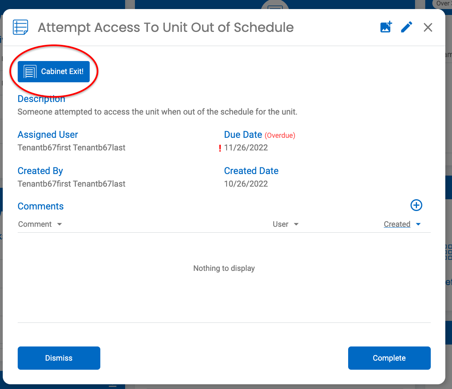This screenshot has width=452, height=389.
Task: Click the assigned user Tenantb67first Tenantb67last
Action: (71, 147)
